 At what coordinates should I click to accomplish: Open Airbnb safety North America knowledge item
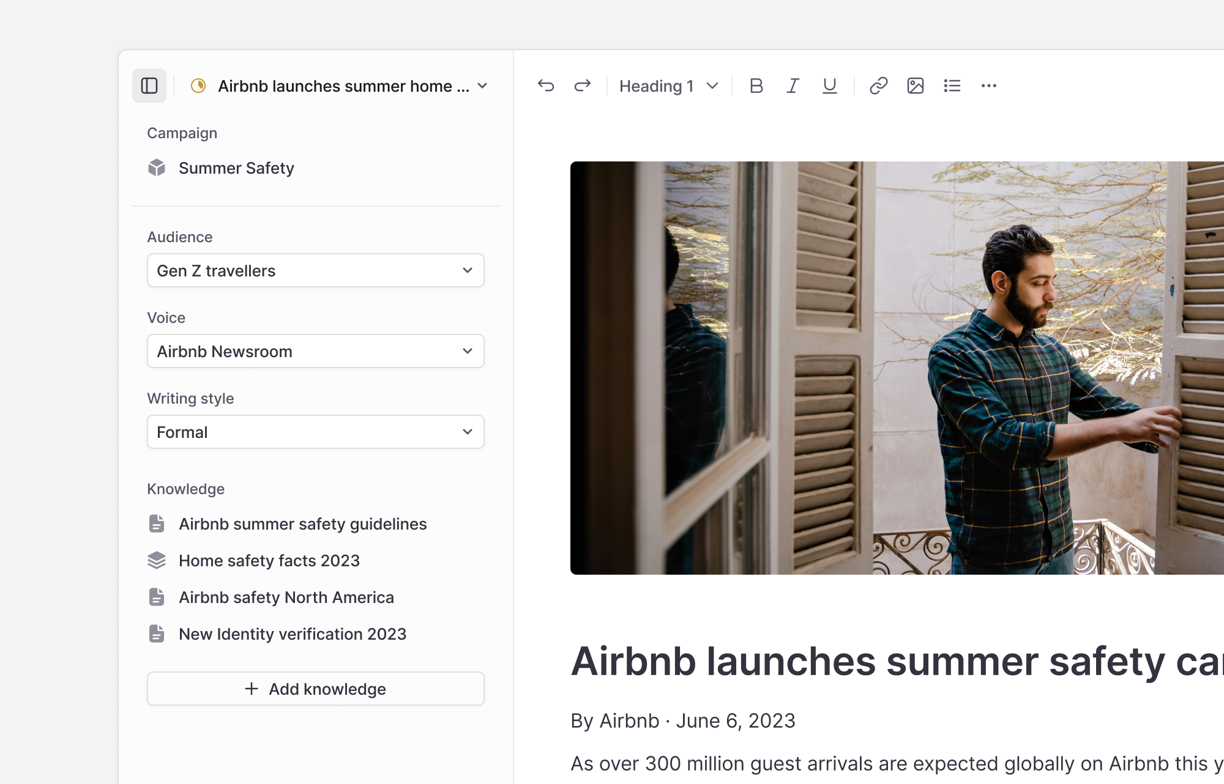286,597
